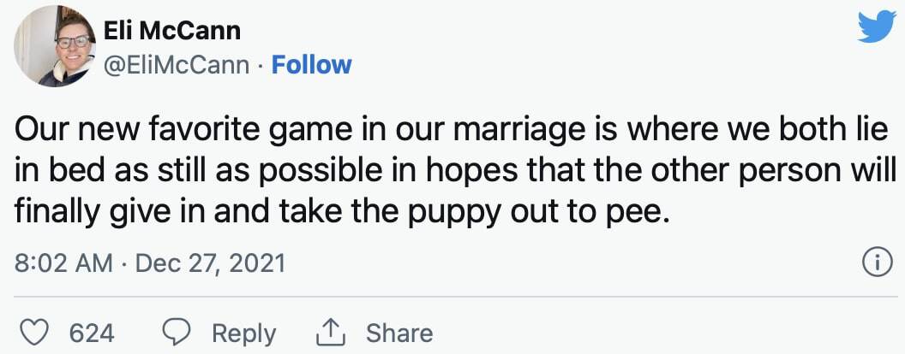905x354 pixels.
Task: Follow the @EliMcCann account
Action: coord(311,65)
